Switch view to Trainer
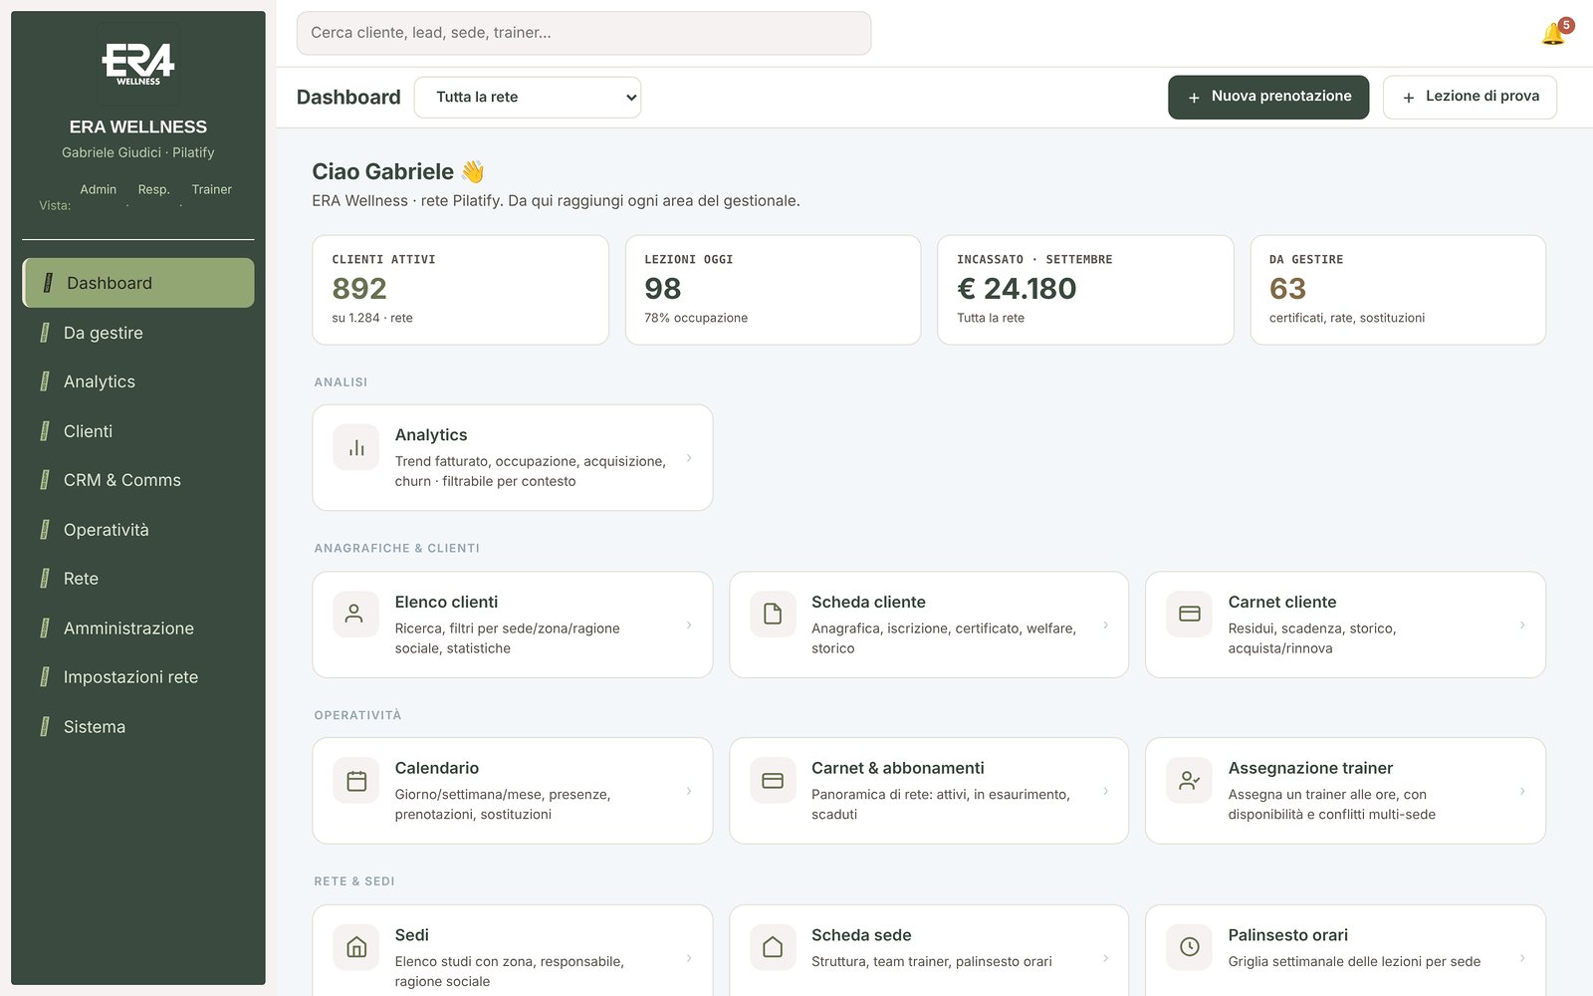1593x996 pixels. pyautogui.click(x=212, y=189)
